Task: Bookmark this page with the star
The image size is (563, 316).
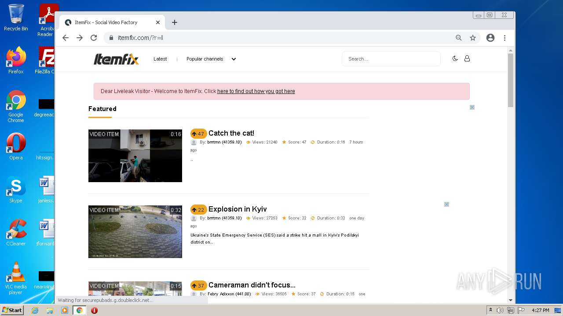Action: pos(473,38)
